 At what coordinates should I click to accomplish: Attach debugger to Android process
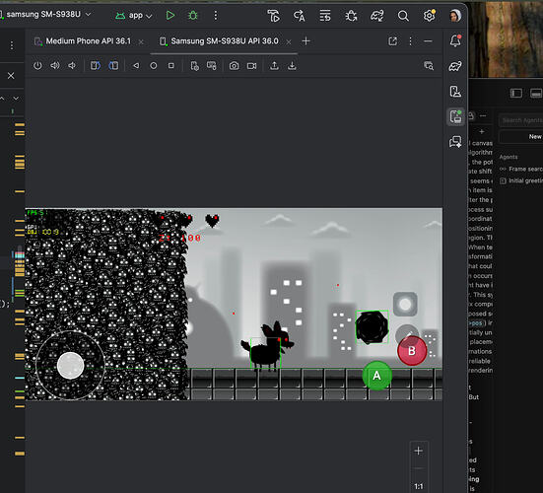(x=351, y=16)
